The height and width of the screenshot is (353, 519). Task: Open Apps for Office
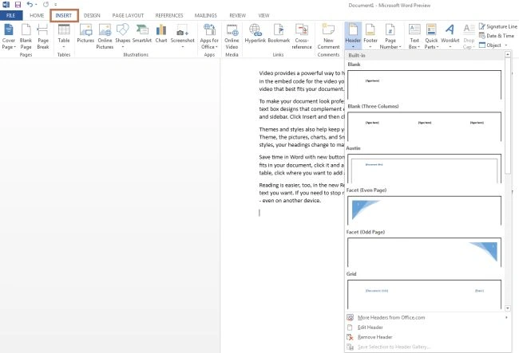pos(209,37)
